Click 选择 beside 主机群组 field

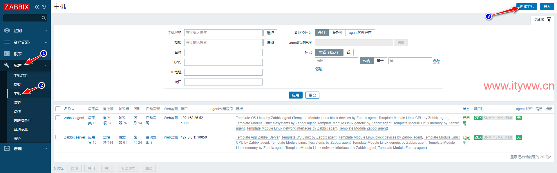pyautogui.click(x=270, y=33)
